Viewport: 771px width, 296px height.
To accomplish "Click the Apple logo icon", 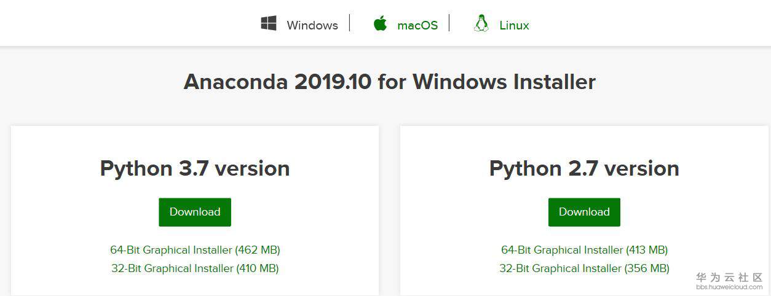I will coord(381,25).
